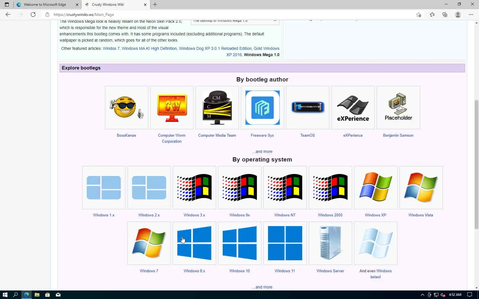Add this page to favorites
This screenshot has width=479, height=299.
(419, 15)
